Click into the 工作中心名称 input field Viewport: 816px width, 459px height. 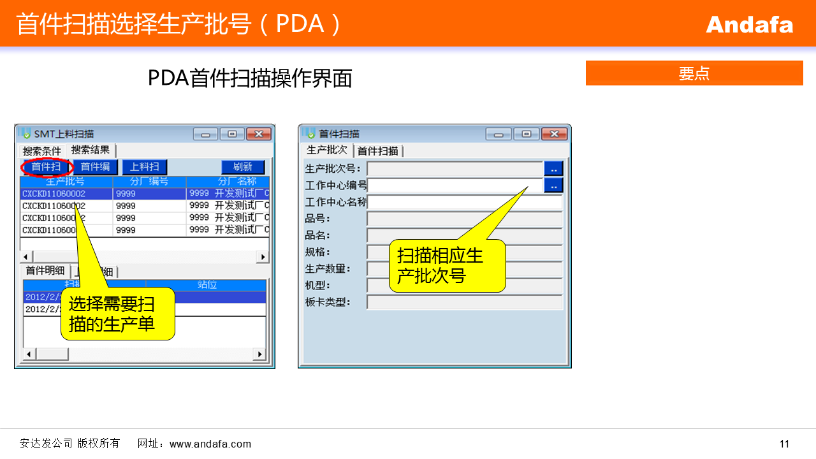(x=464, y=202)
